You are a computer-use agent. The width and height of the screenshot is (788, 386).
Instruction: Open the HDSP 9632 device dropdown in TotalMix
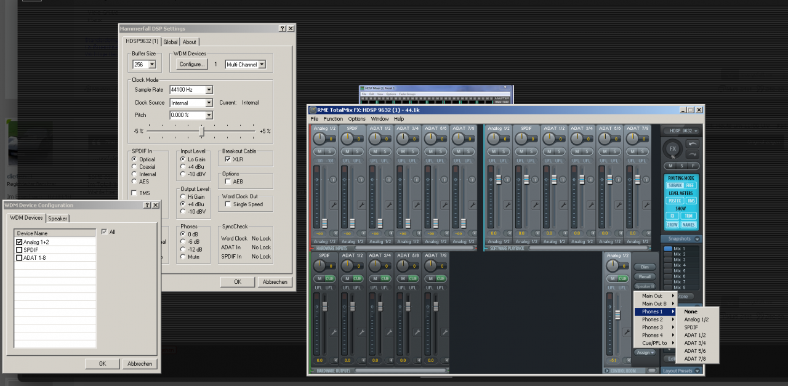pyautogui.click(x=682, y=131)
